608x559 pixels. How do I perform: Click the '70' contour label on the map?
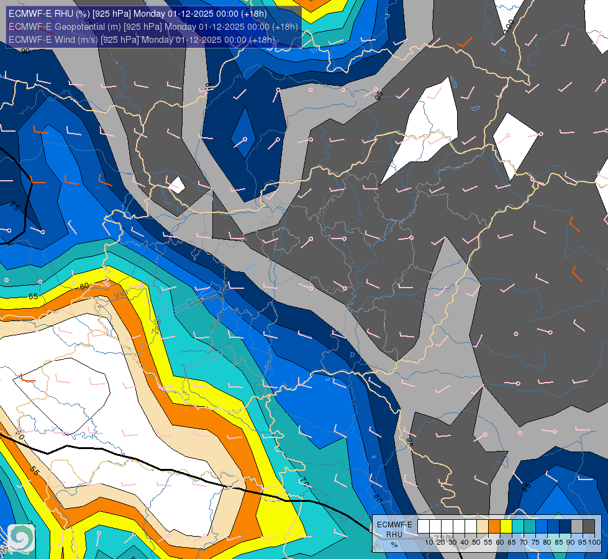[x=305, y=482]
